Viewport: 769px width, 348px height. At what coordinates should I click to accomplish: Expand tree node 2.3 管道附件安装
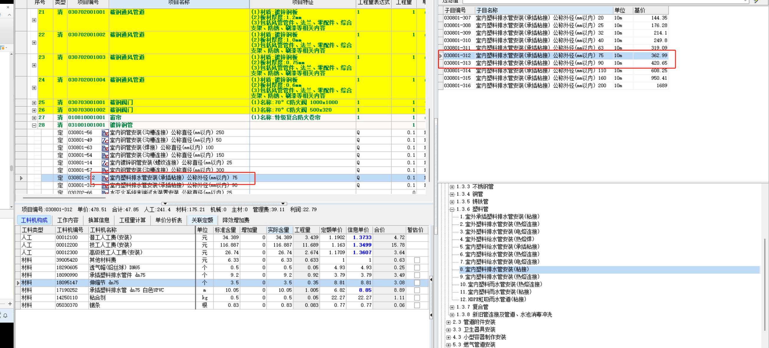(448, 322)
